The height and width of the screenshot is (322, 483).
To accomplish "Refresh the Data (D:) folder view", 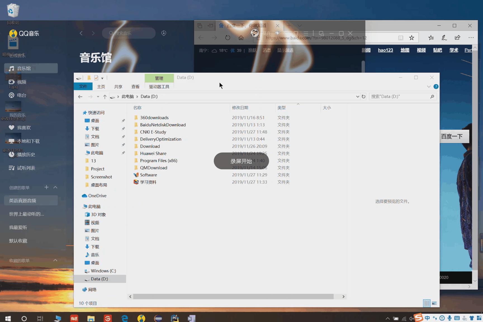I will point(363,96).
